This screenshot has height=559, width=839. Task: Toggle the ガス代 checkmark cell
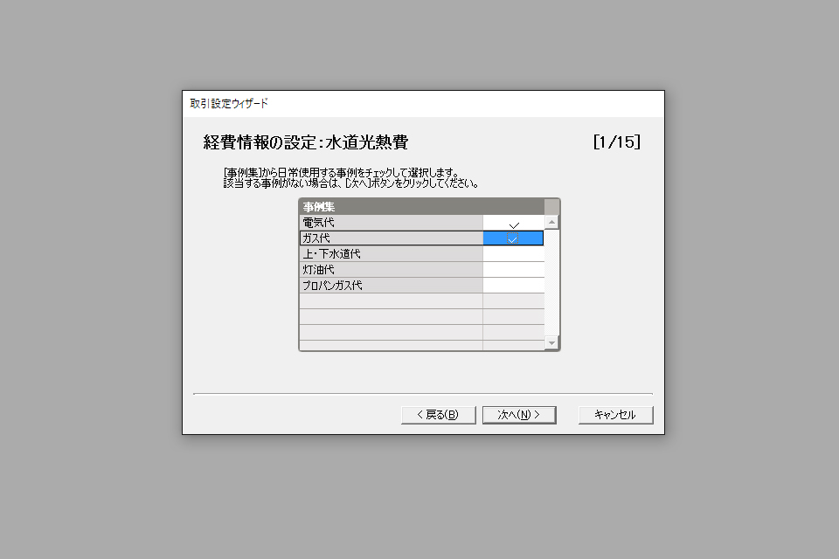click(513, 238)
